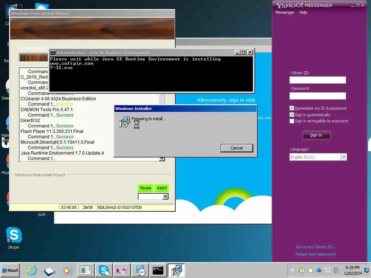
Task: Maximize the Java command prompt window
Action: (243, 52)
